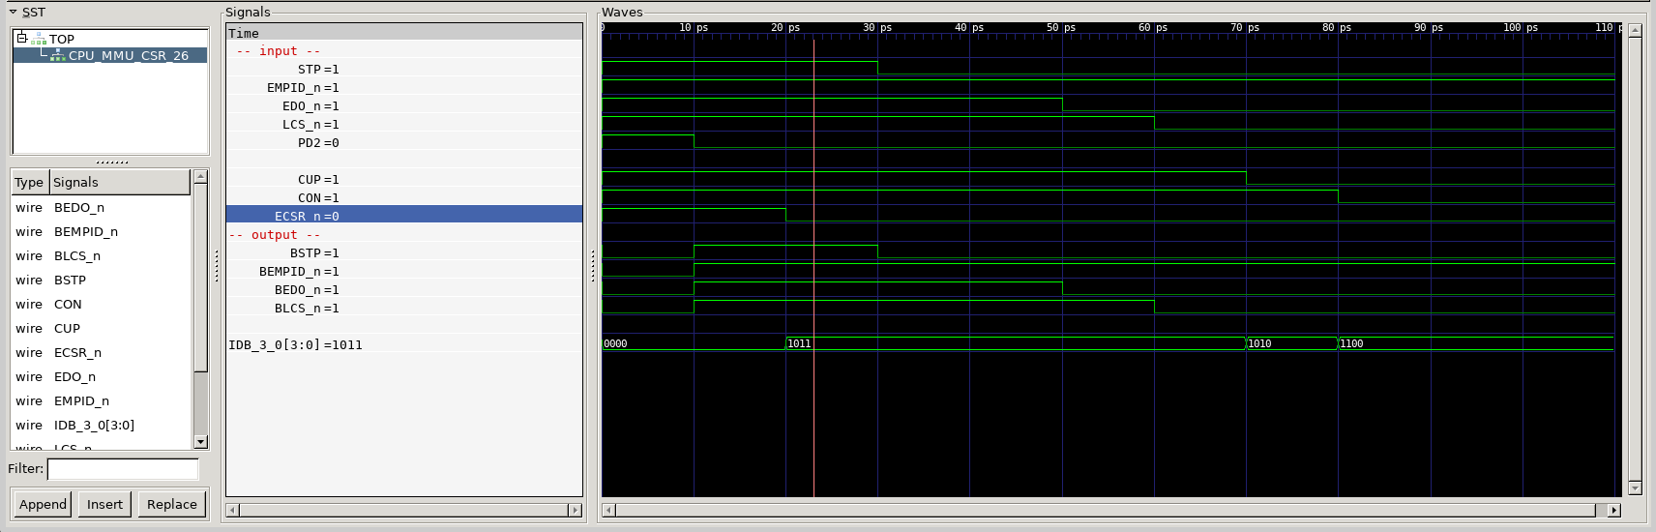This screenshot has height=532, width=1656.
Task: Click the Waves vertical scrollbar up arrow
Action: (1635, 30)
